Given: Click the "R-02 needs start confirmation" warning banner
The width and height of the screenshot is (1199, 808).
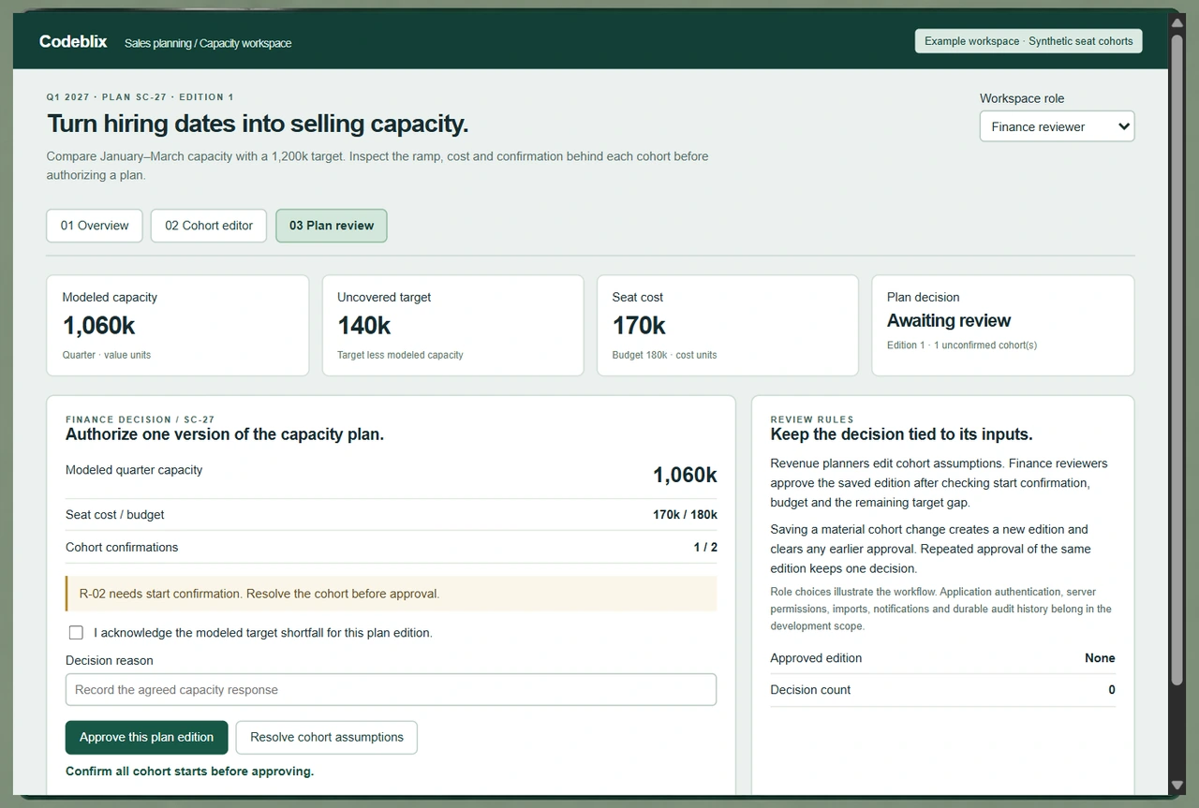Looking at the screenshot, I should tap(391, 594).
